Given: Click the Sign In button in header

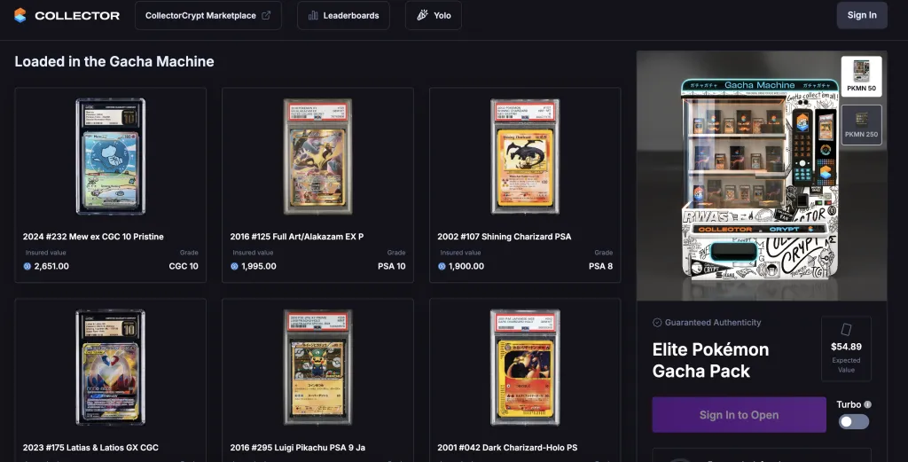Looking at the screenshot, I should point(862,15).
